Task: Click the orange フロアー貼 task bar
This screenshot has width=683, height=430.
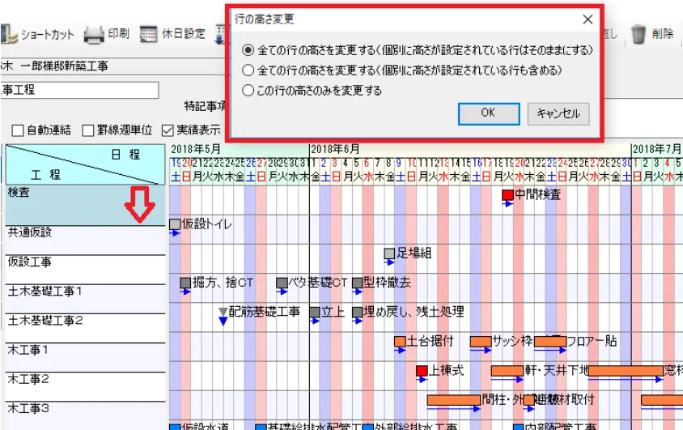Action: point(550,341)
